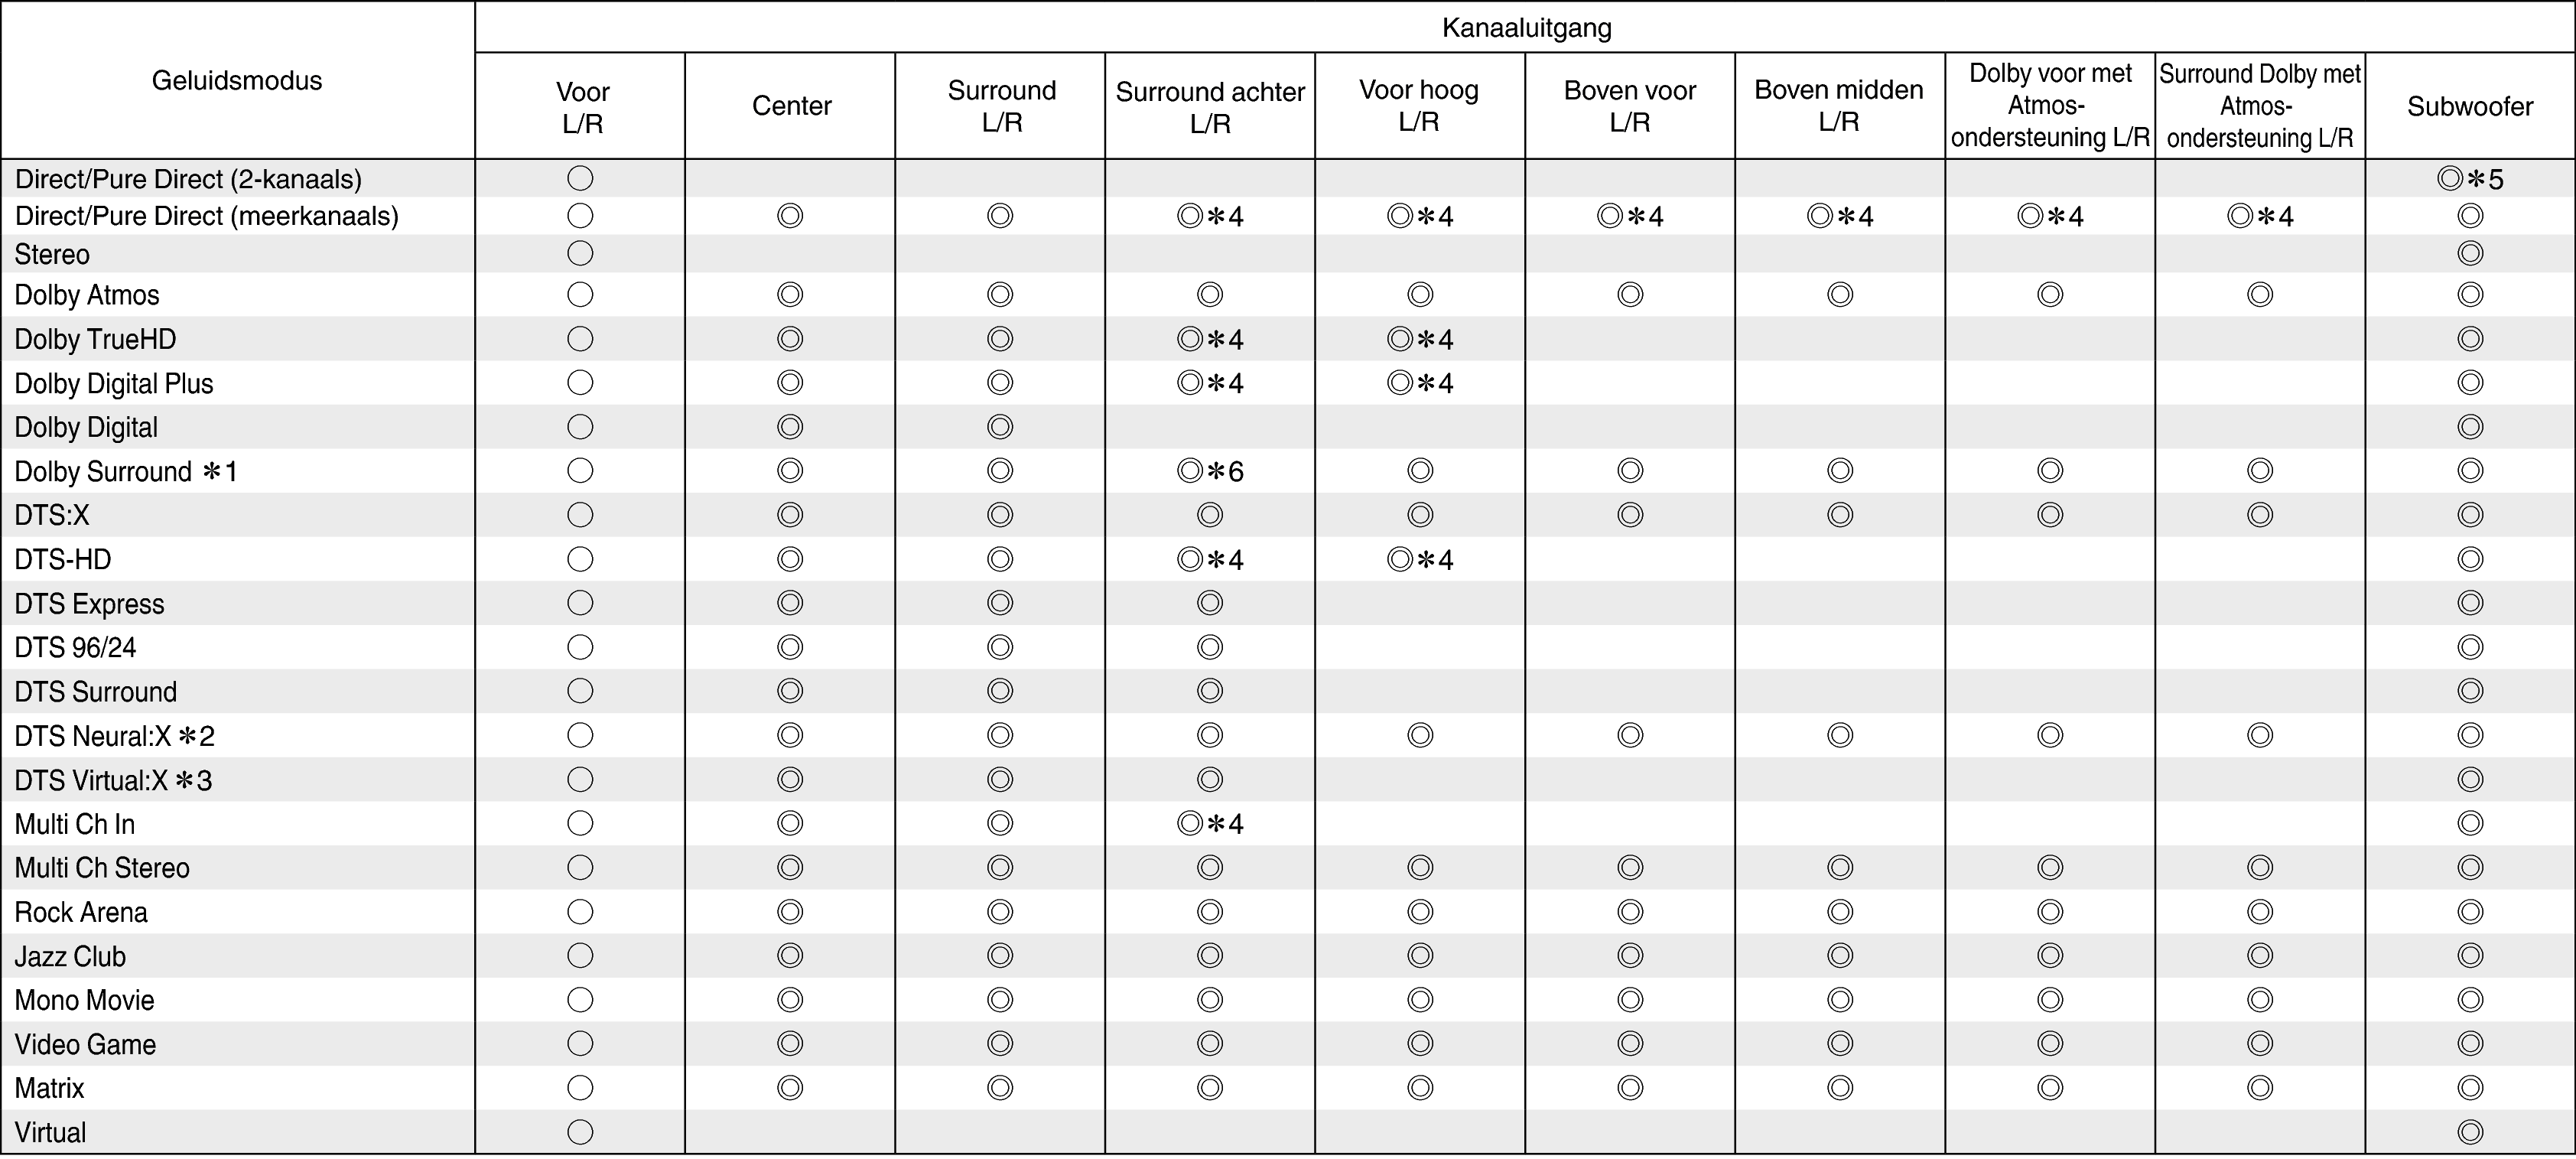Click the Boven midden L/R column header
This screenshot has height=1159, width=2576.
[x=1839, y=106]
